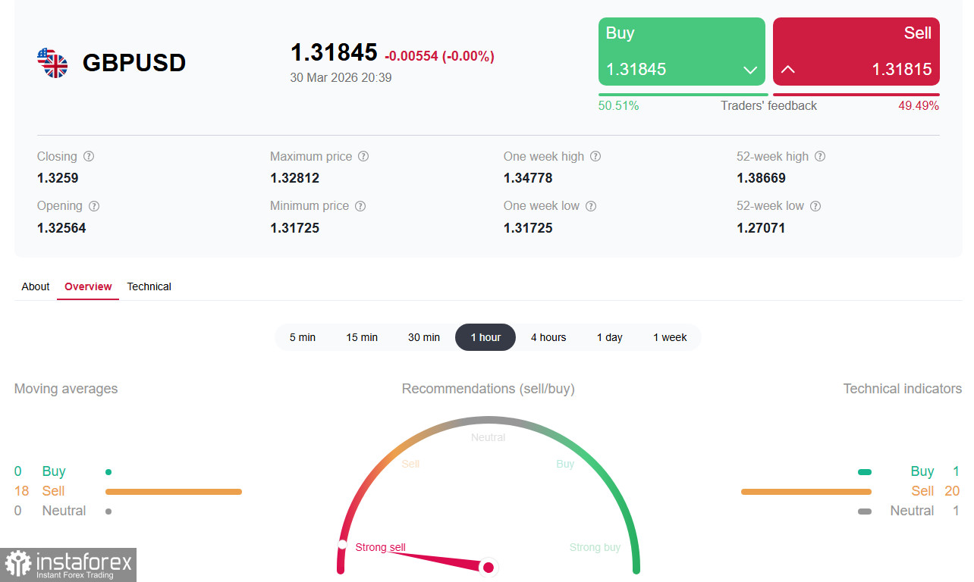
Task: Click the Traders' feedback percentage bar
Action: coord(769,95)
